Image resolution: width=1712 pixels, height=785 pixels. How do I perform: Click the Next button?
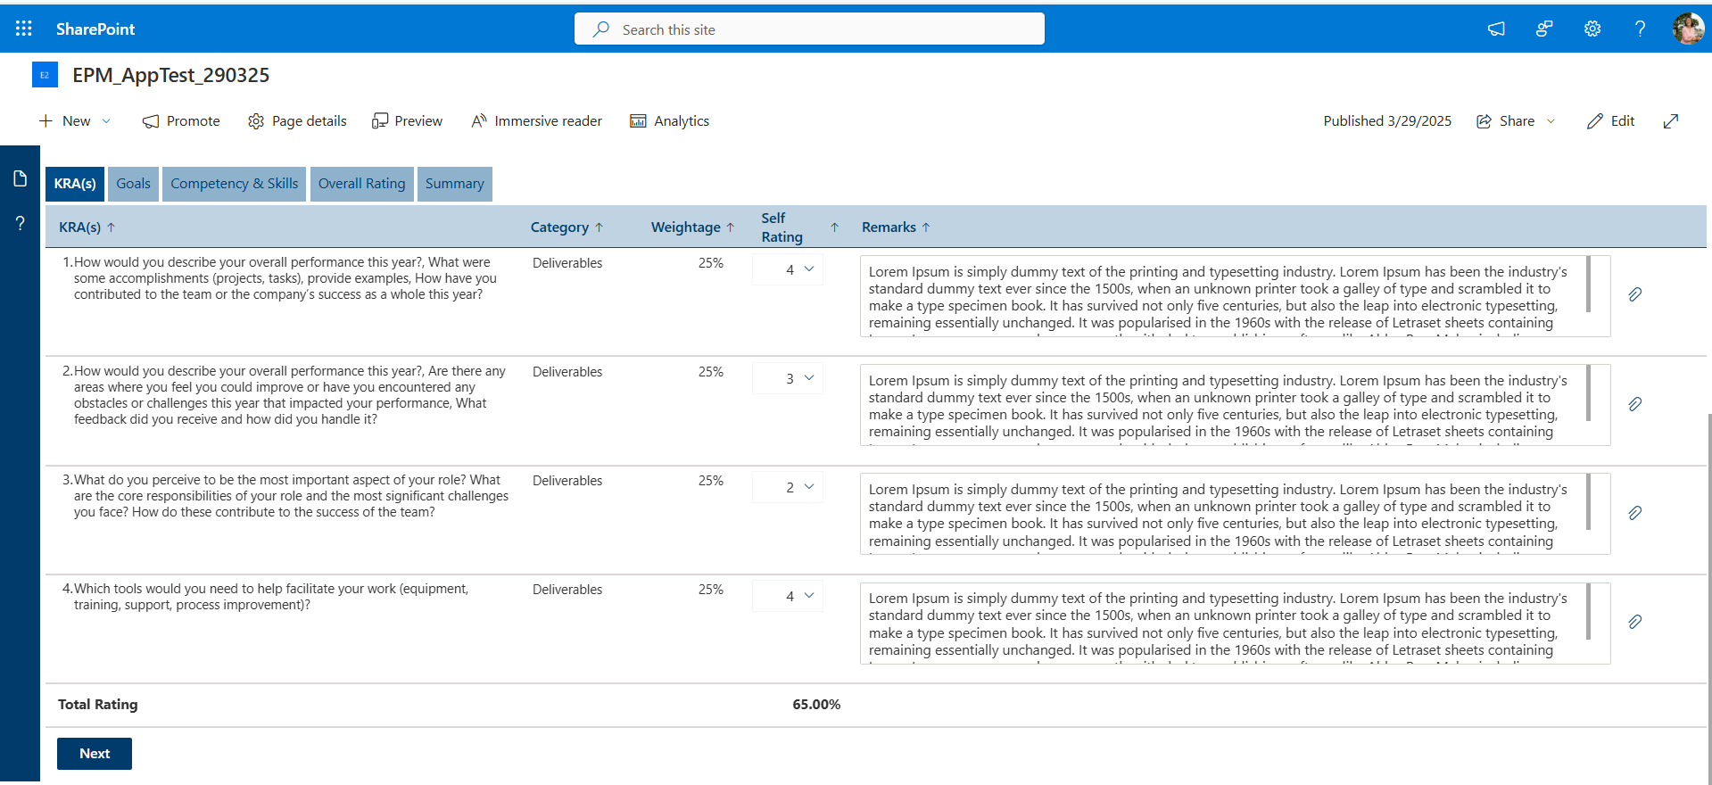(x=95, y=754)
